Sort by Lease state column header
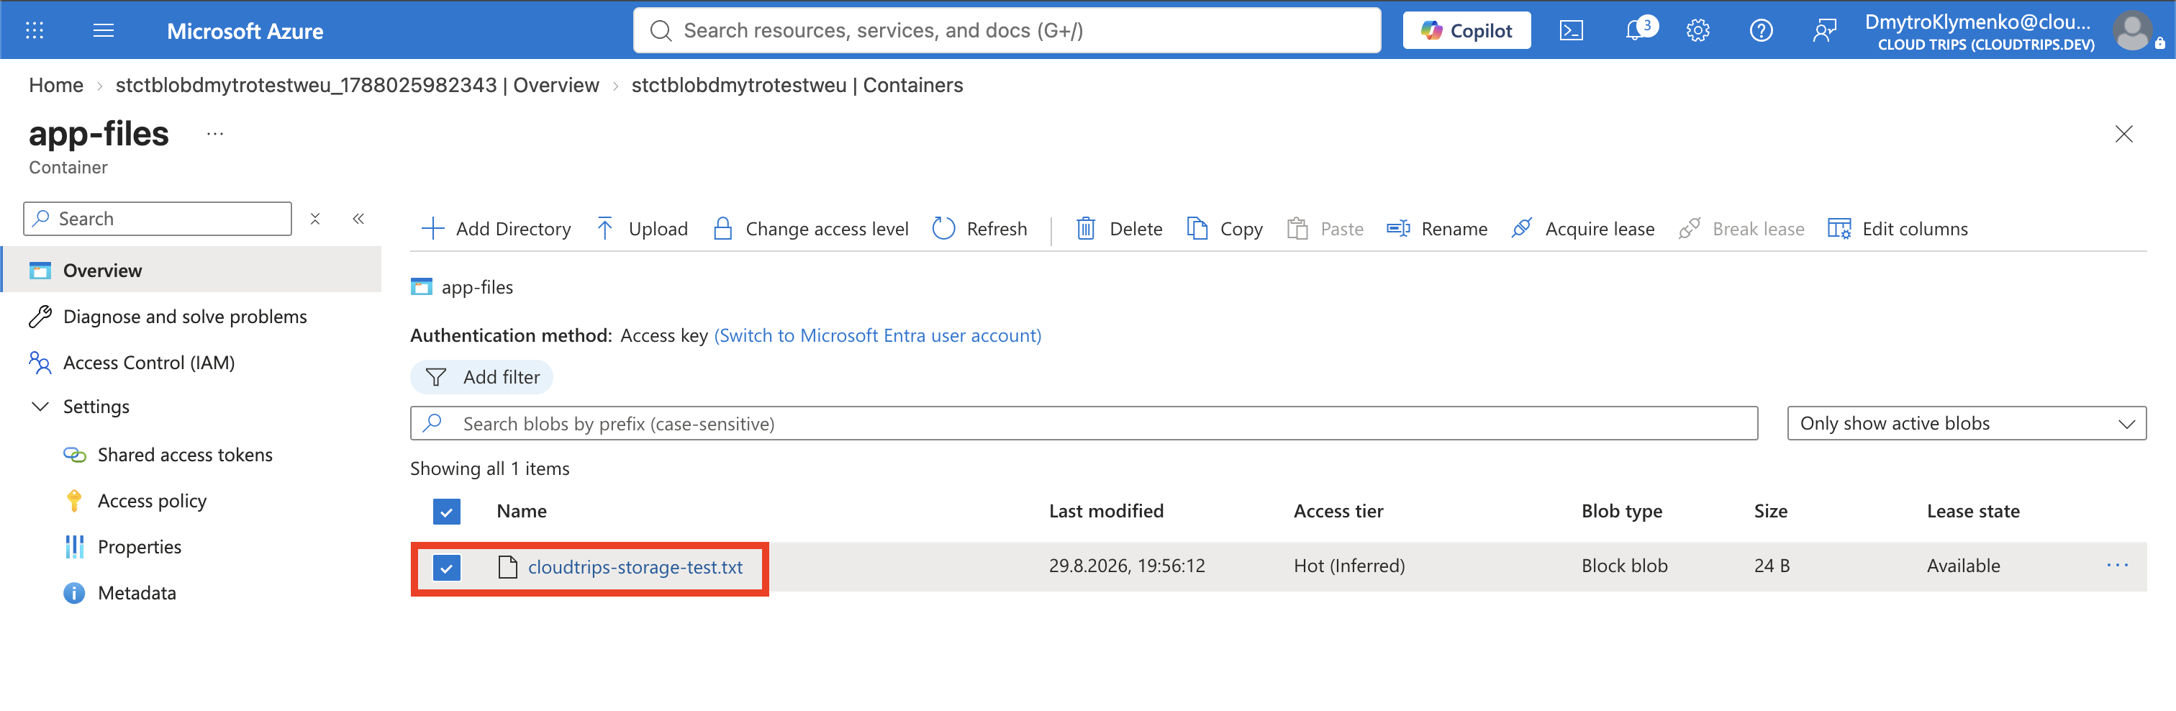2176x711 pixels. (x=1972, y=511)
